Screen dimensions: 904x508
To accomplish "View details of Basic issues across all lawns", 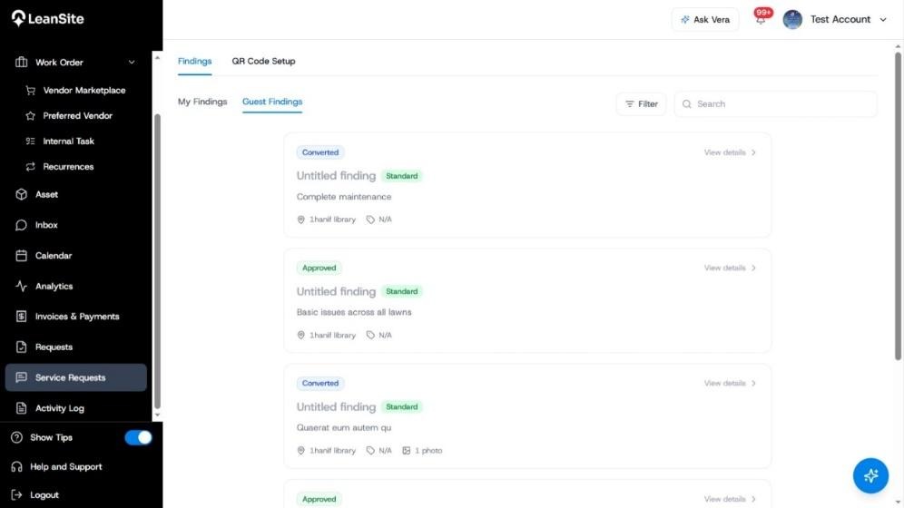I will coord(730,268).
